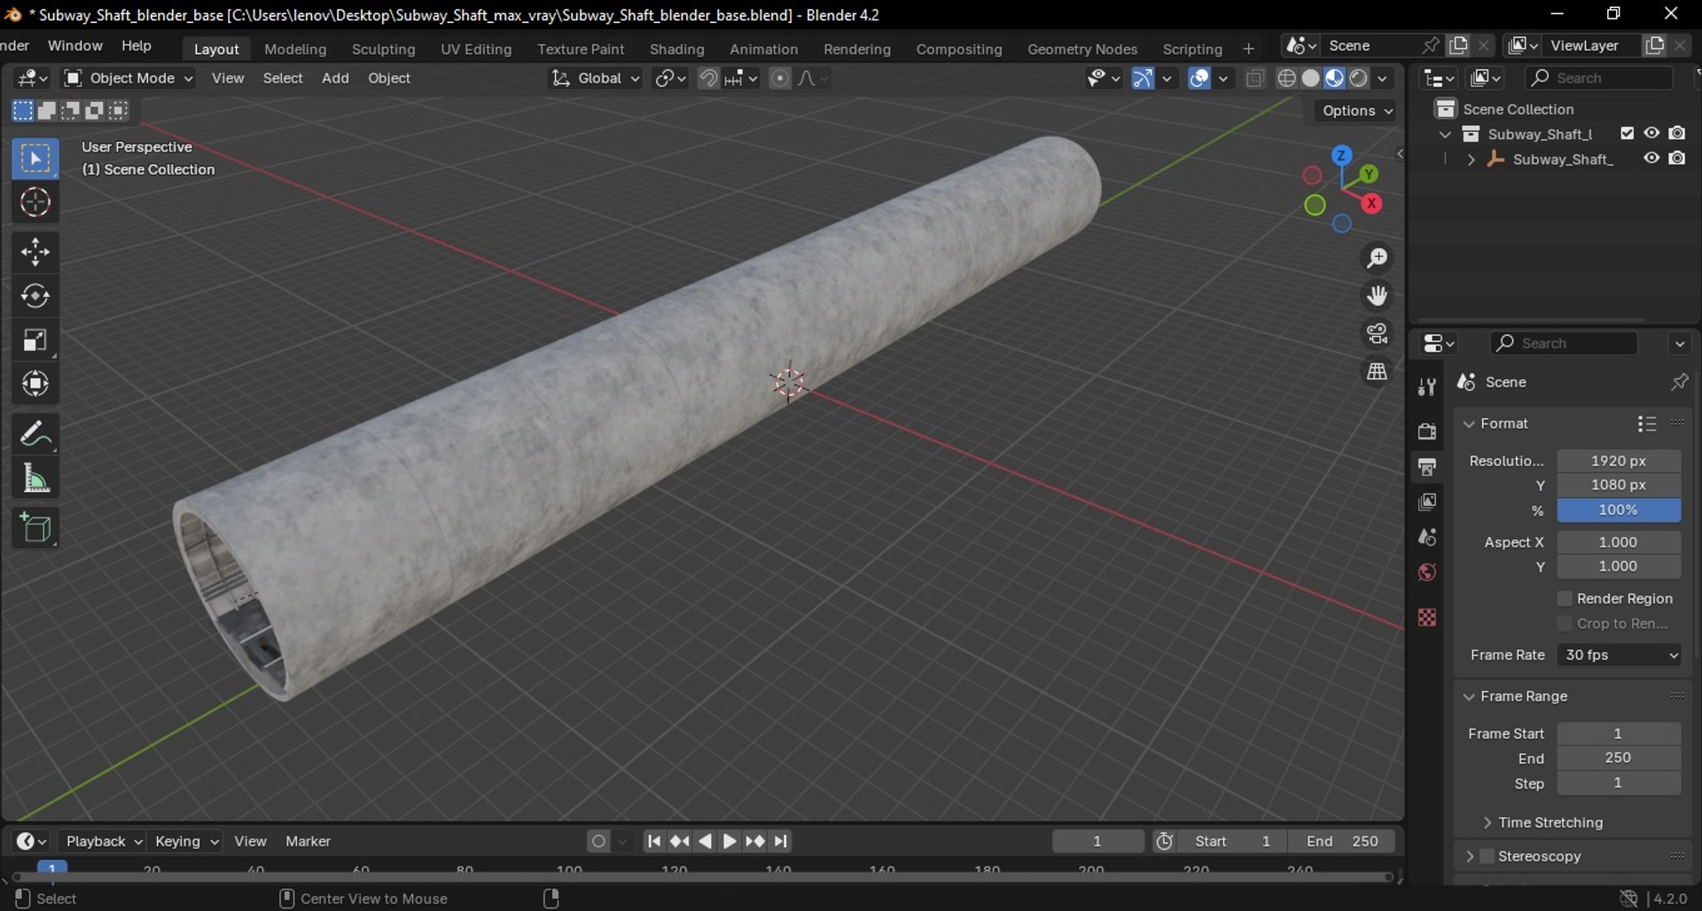1702x911 pixels.
Task: Activate the Move tool
Action: (x=35, y=253)
